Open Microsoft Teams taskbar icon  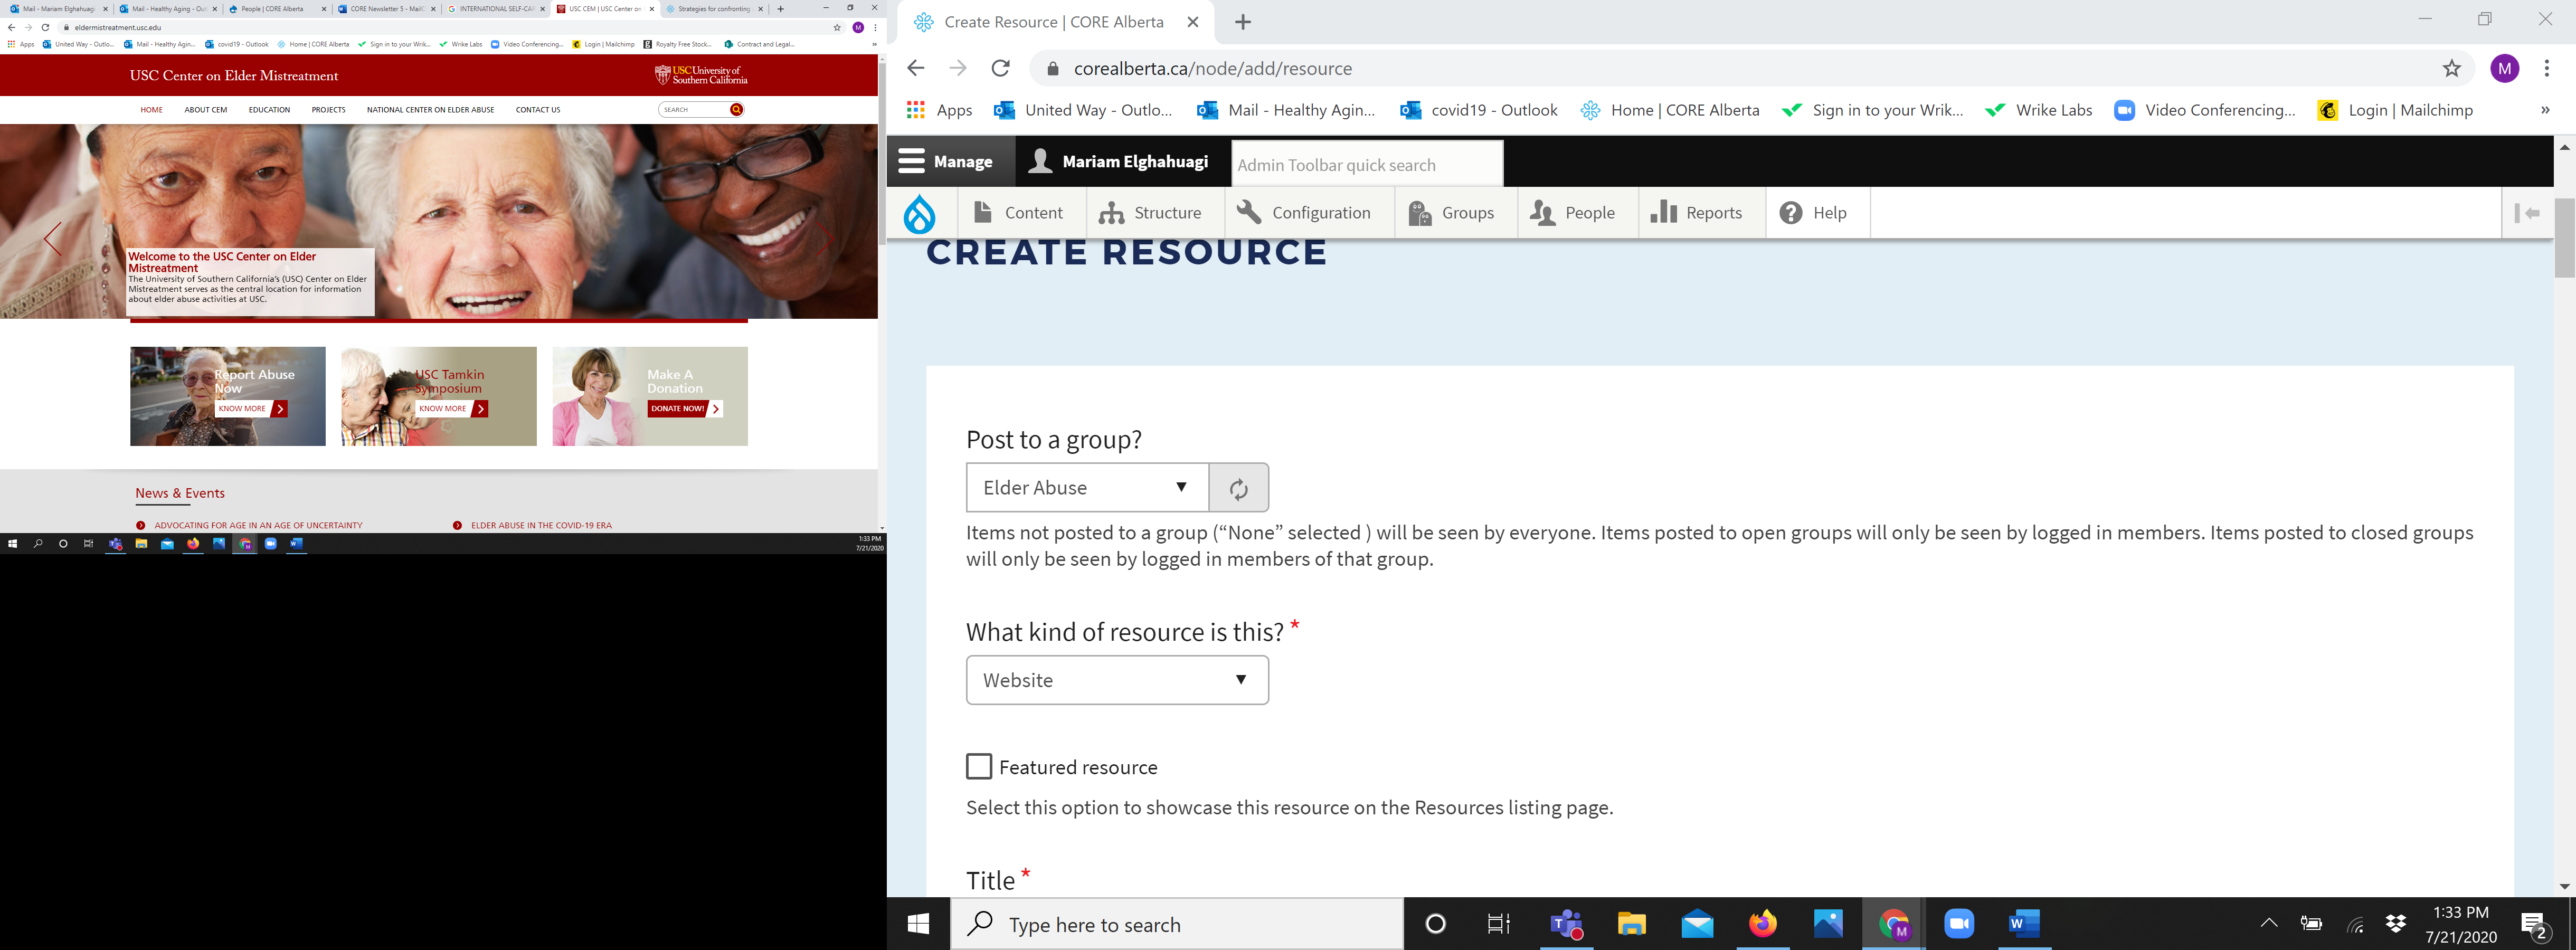[1565, 924]
